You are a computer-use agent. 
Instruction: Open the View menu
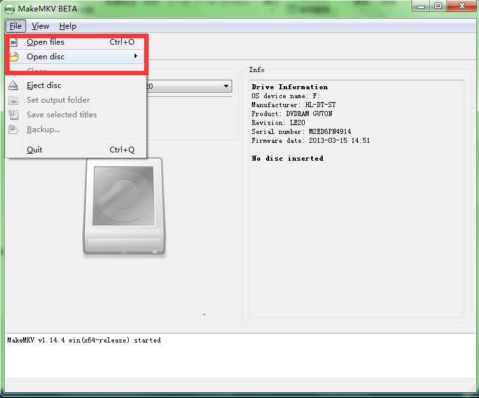coord(40,26)
